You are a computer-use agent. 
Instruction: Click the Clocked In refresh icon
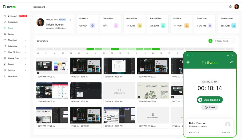click(x=92, y=26)
